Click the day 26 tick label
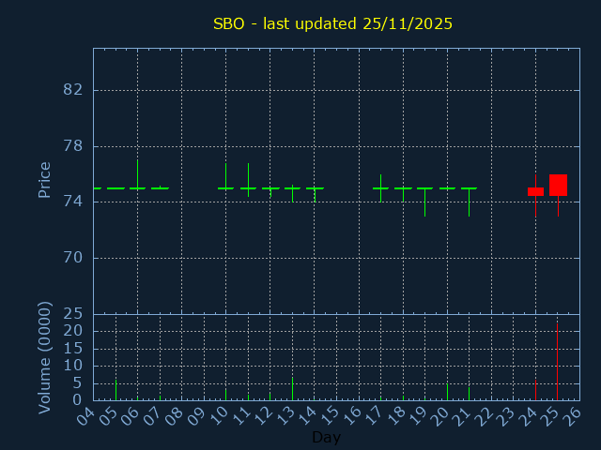601x450 pixels. tap(572, 413)
